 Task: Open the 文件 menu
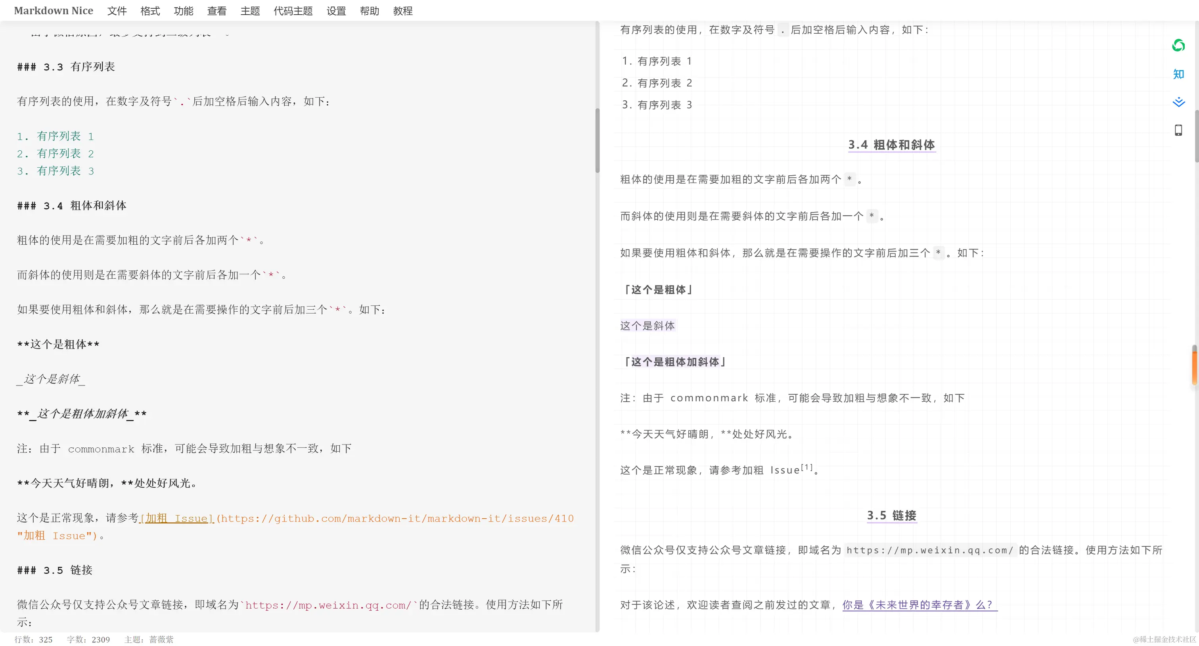[117, 11]
